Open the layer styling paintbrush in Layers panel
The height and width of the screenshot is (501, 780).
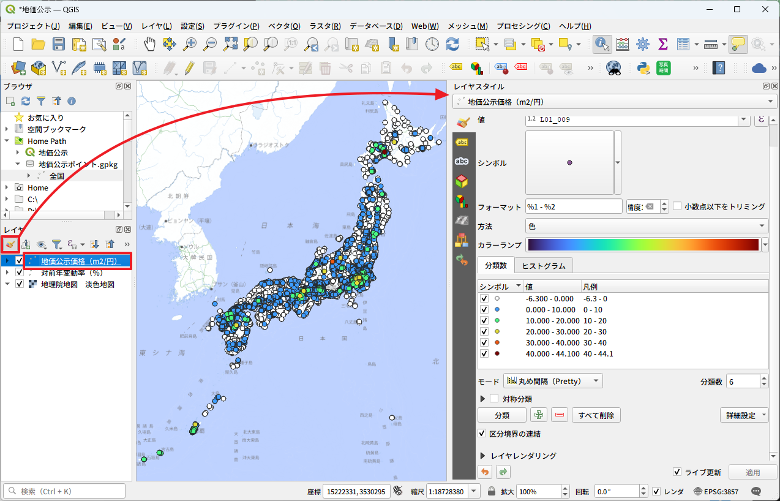click(x=10, y=244)
